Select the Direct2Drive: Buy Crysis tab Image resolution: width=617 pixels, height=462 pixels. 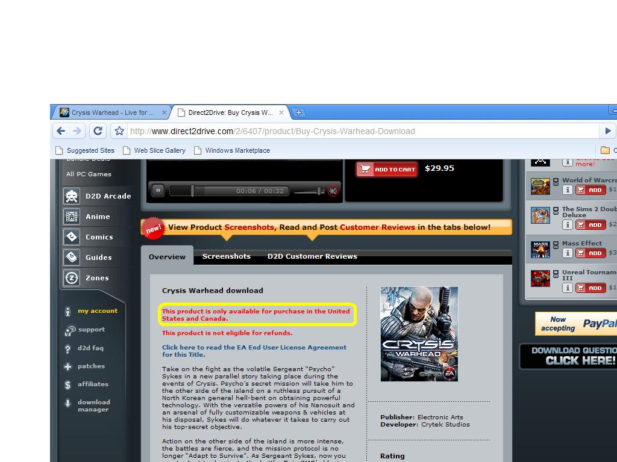click(x=230, y=112)
